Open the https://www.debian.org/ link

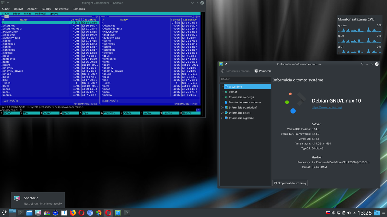click(x=327, y=107)
